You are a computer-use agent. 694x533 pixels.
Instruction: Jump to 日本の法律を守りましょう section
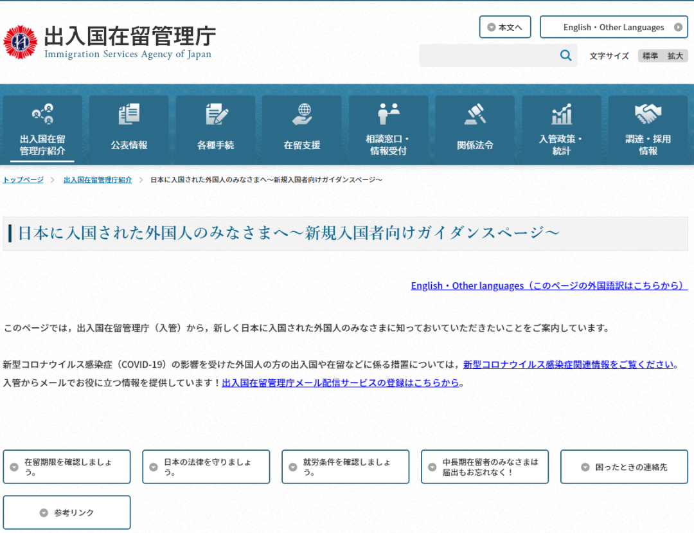tap(206, 467)
